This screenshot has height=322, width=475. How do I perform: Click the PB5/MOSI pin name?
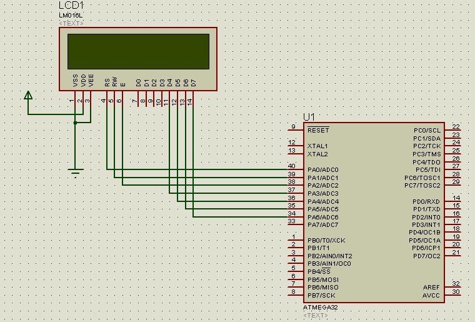point(323,279)
